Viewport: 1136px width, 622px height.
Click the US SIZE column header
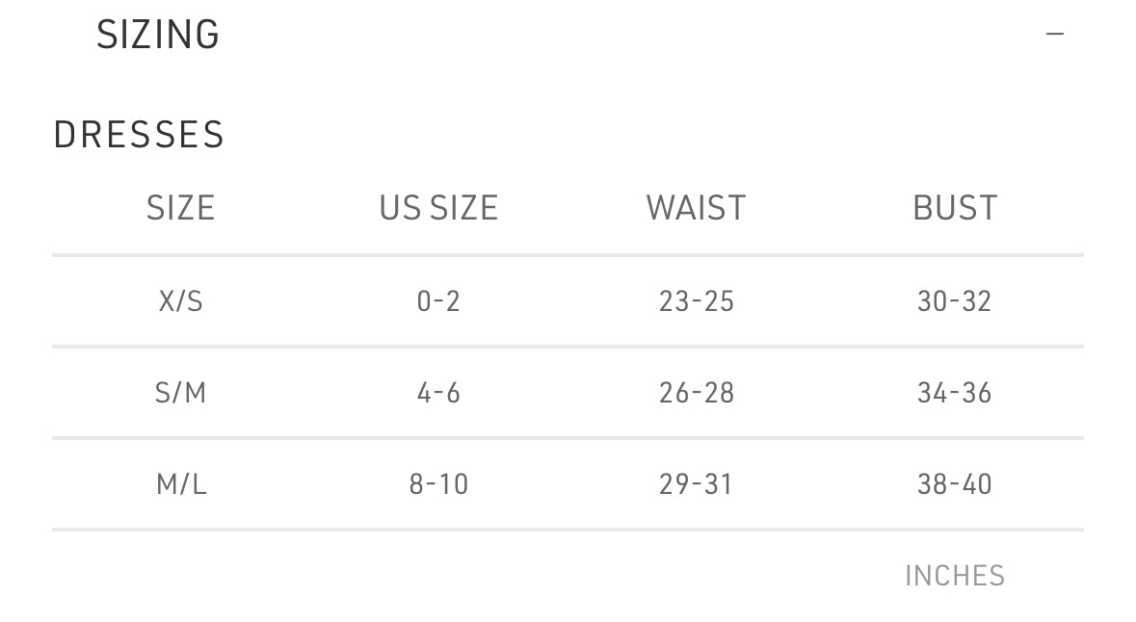click(x=438, y=208)
